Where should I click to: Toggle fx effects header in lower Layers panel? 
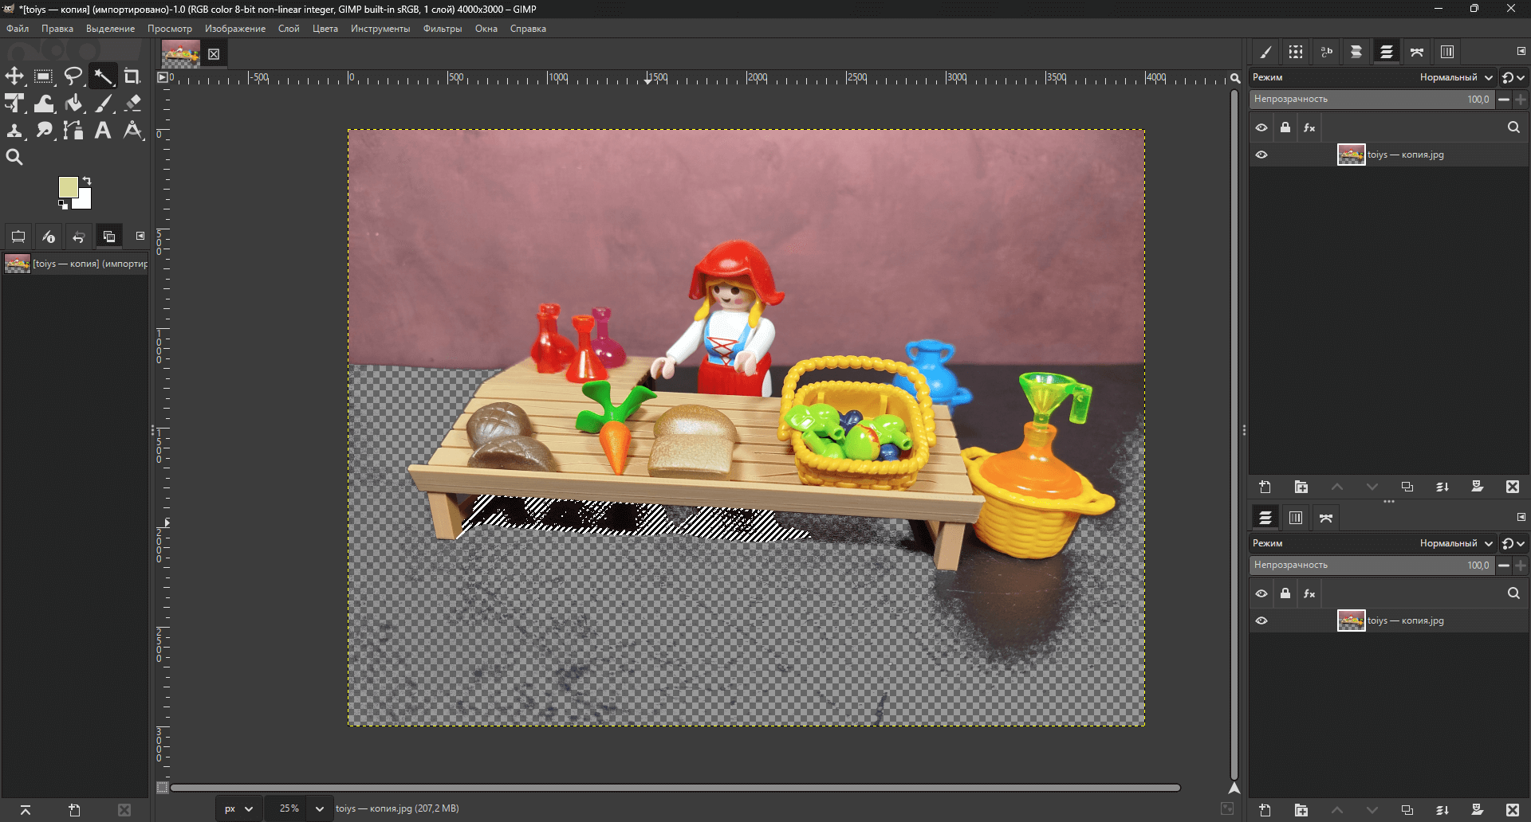click(1309, 593)
